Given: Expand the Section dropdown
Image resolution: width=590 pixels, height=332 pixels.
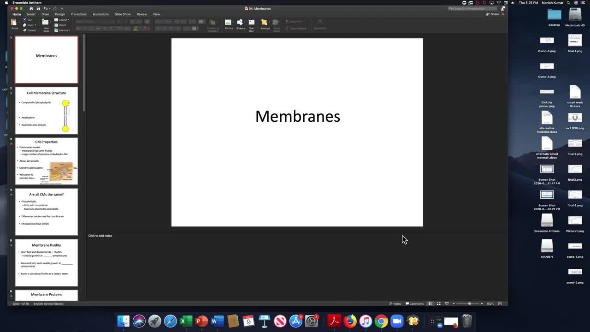Looking at the screenshot, I should [62, 30].
